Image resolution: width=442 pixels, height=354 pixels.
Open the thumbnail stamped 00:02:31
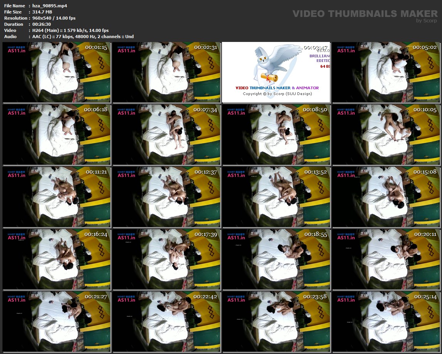166,72
